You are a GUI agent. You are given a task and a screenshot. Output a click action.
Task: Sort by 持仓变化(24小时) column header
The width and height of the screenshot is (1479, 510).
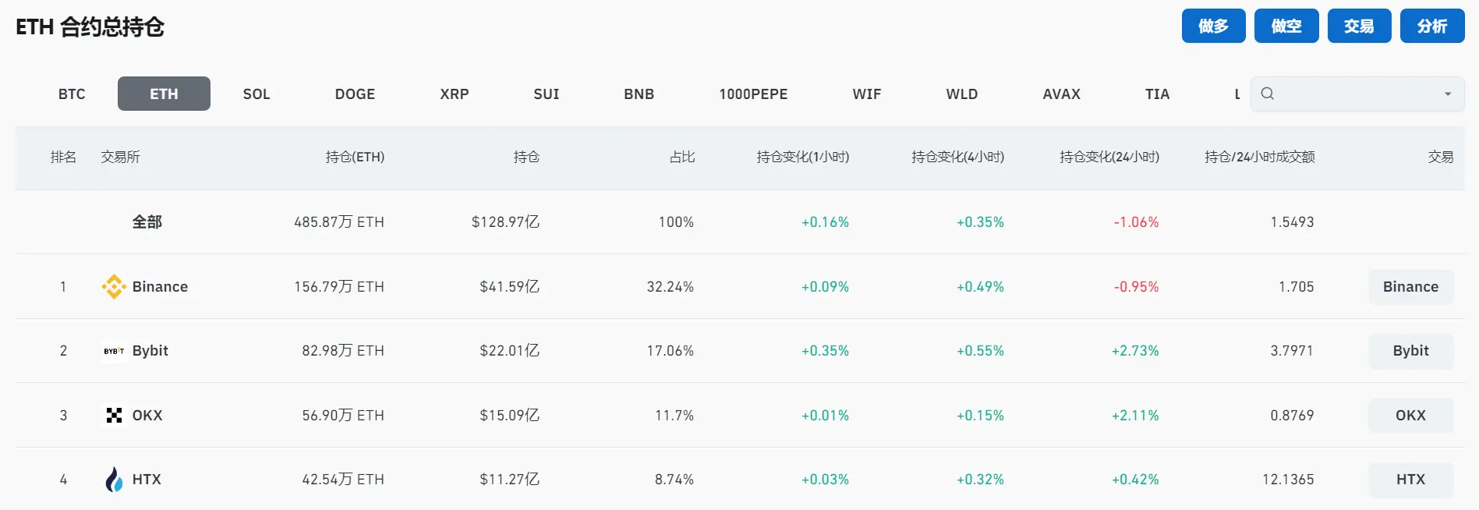(1109, 158)
